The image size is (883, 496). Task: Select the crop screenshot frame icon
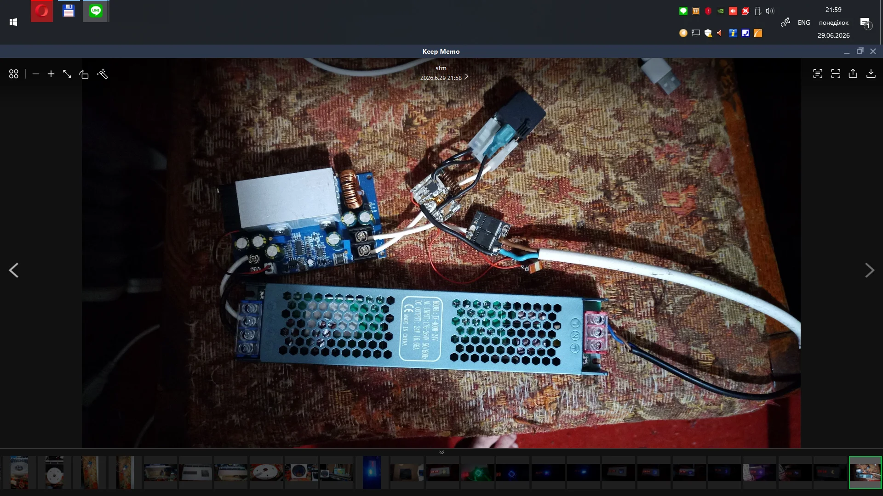[x=836, y=73]
